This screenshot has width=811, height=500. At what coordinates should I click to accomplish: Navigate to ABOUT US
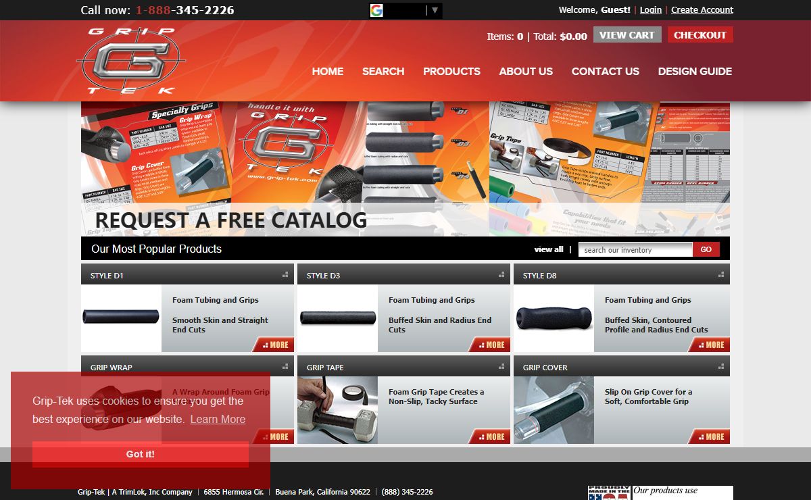pos(526,71)
